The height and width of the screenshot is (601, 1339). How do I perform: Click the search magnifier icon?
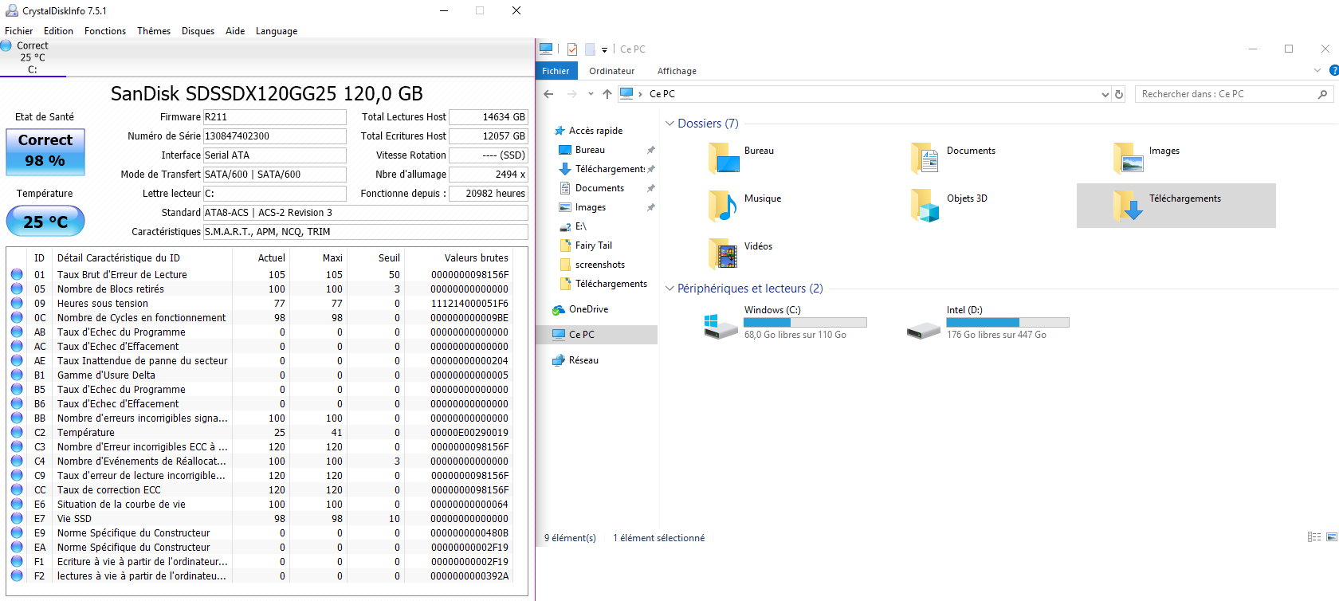1323,94
